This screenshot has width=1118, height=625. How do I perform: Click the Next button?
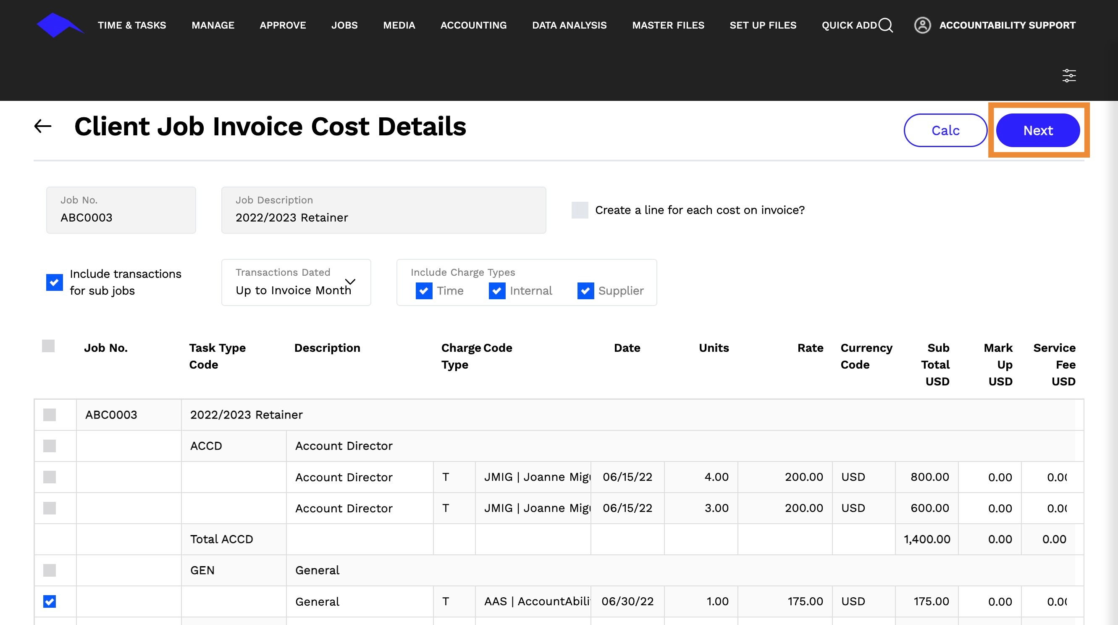pyautogui.click(x=1038, y=130)
